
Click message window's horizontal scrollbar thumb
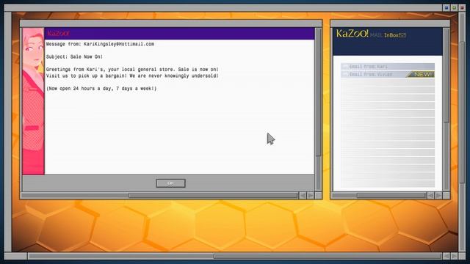[213, 196]
